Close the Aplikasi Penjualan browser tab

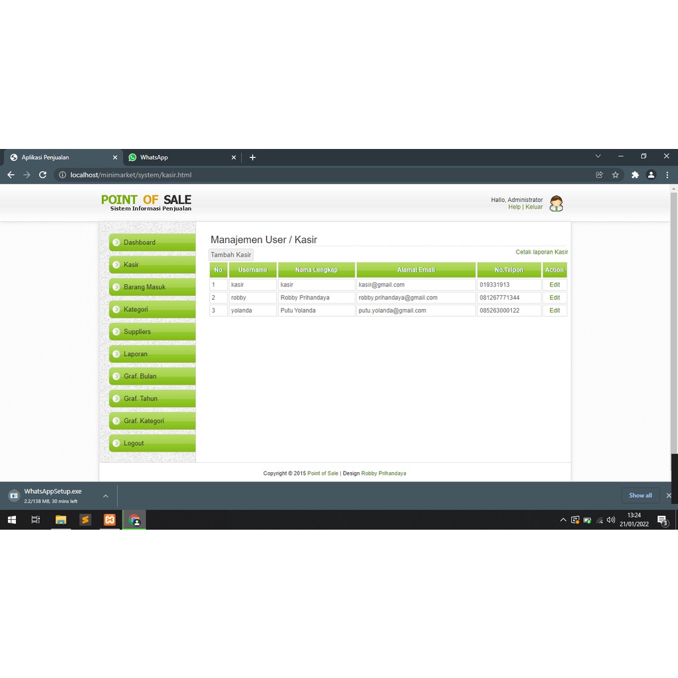coord(115,158)
